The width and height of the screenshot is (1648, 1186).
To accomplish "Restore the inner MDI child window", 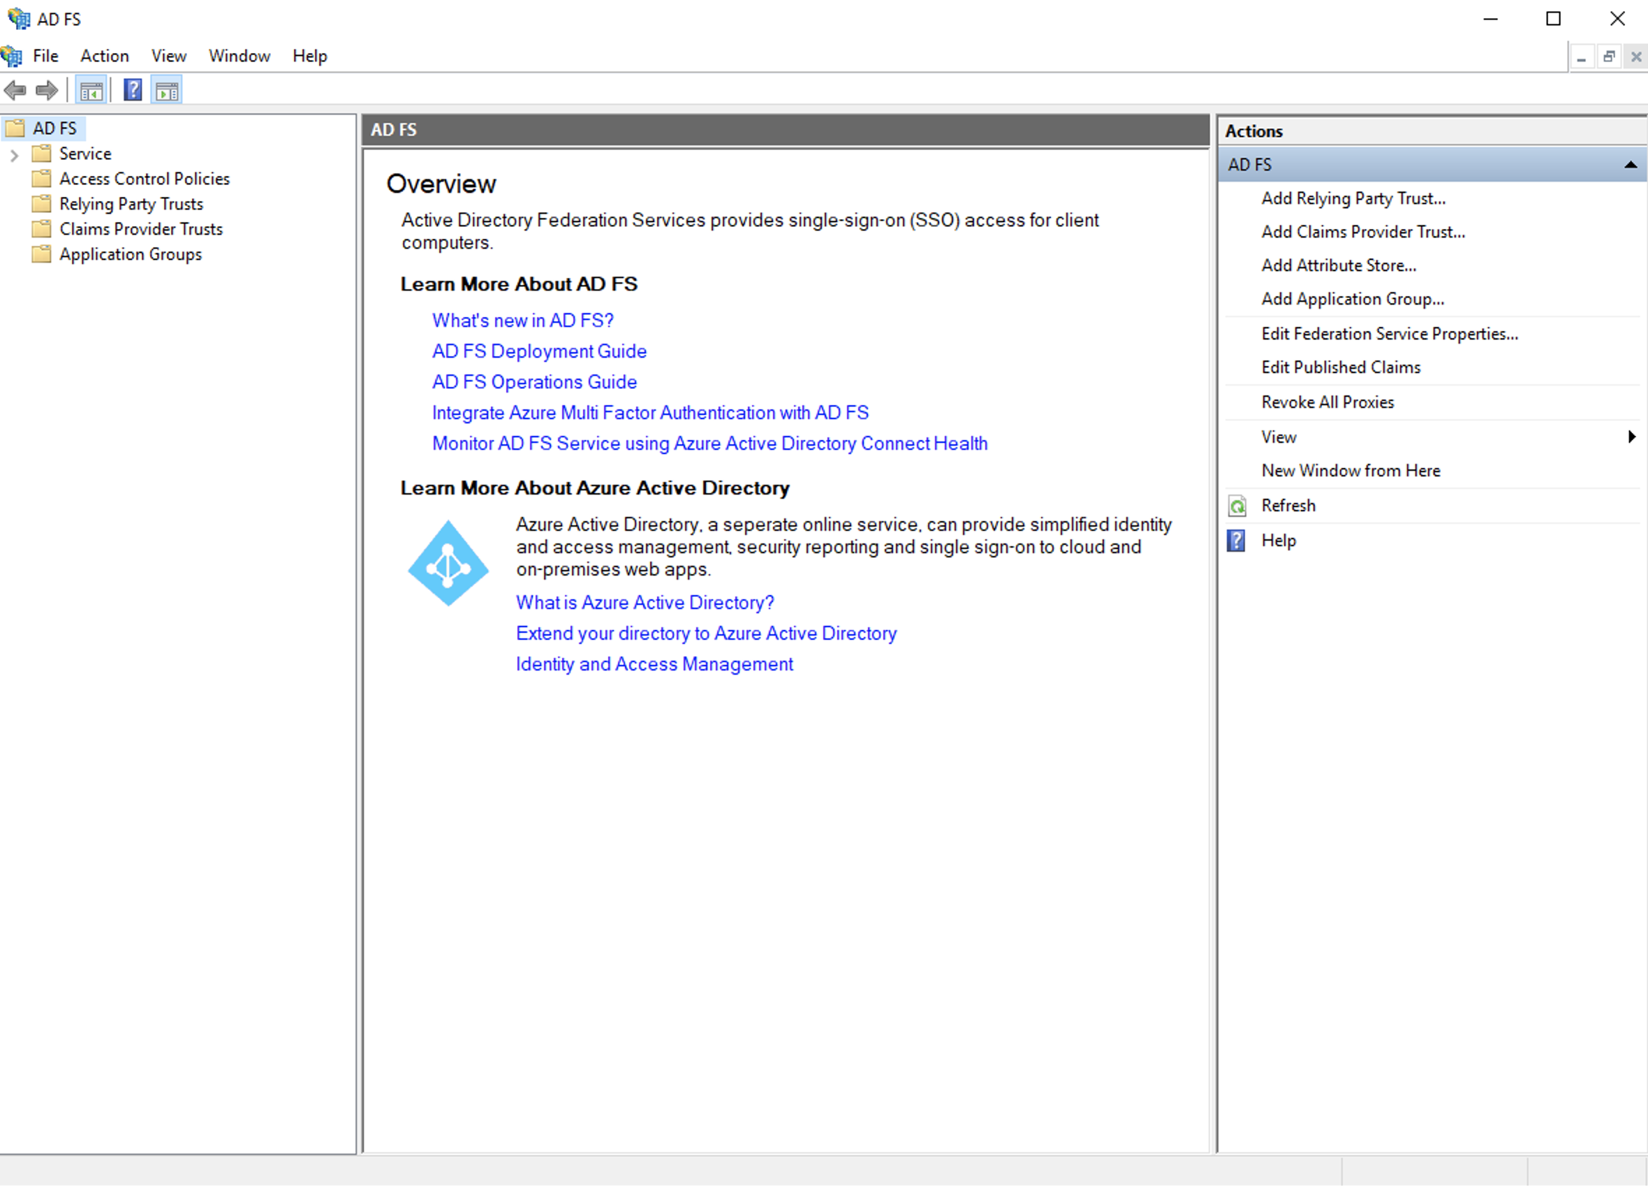I will (x=1610, y=57).
